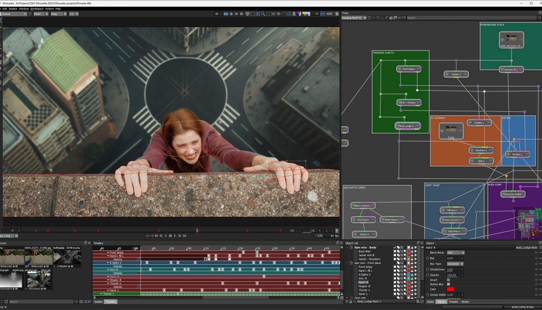The width and height of the screenshot is (542, 310).
Task: Open the Workspace menu
Action: (37, 9)
